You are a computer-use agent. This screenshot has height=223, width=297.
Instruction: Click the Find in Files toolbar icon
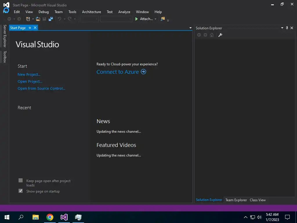[163, 19]
